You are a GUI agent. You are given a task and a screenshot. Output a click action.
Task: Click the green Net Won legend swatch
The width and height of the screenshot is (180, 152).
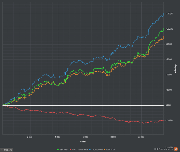58,150
